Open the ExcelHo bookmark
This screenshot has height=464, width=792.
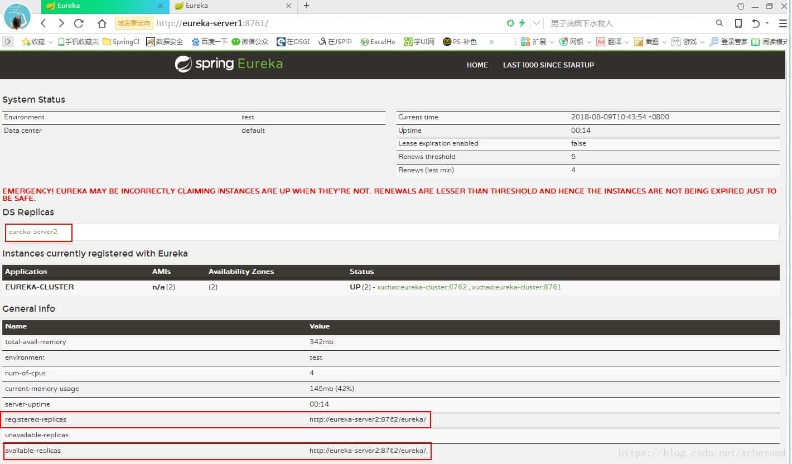(x=378, y=41)
